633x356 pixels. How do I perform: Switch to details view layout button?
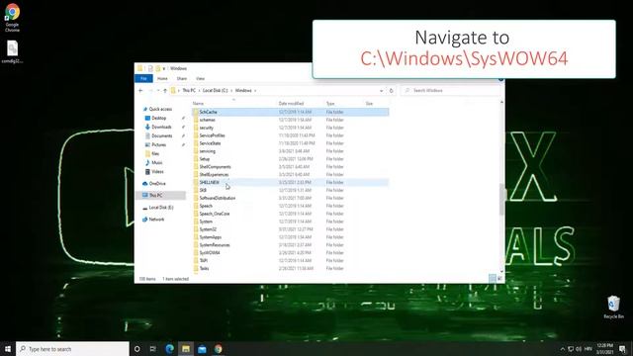coord(493,279)
